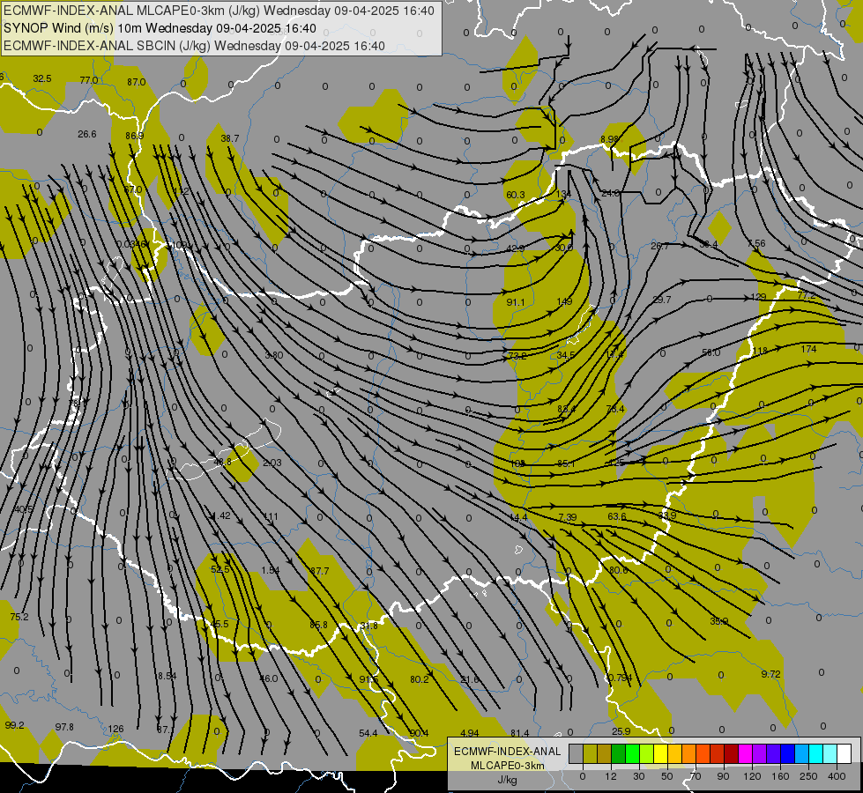The image size is (863, 793).
Task: Click the map value '63.6'
Action: pyautogui.click(x=616, y=516)
